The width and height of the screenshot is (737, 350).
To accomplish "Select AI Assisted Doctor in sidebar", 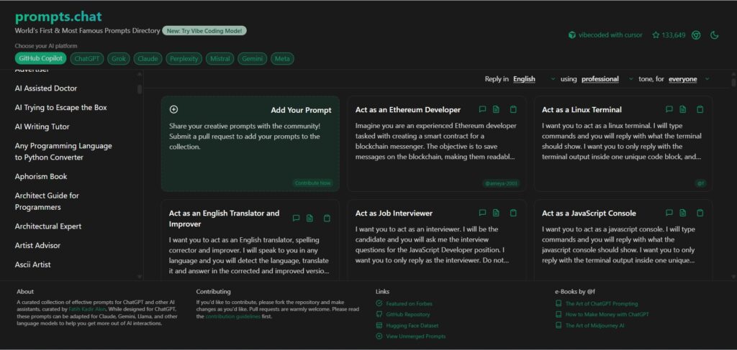I will click(45, 88).
